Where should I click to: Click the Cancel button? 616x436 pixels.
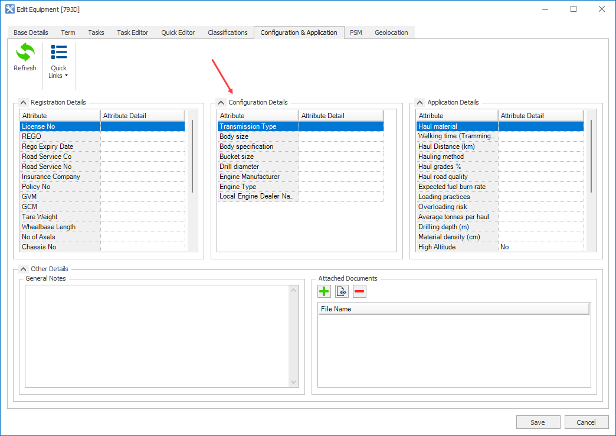click(x=586, y=422)
